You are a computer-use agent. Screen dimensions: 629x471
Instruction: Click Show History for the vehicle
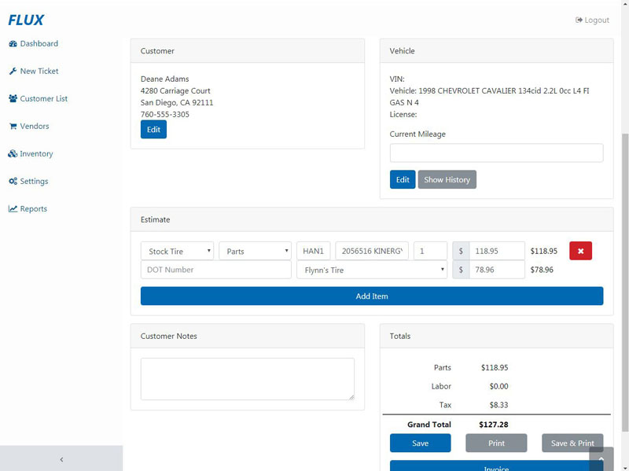click(x=447, y=180)
